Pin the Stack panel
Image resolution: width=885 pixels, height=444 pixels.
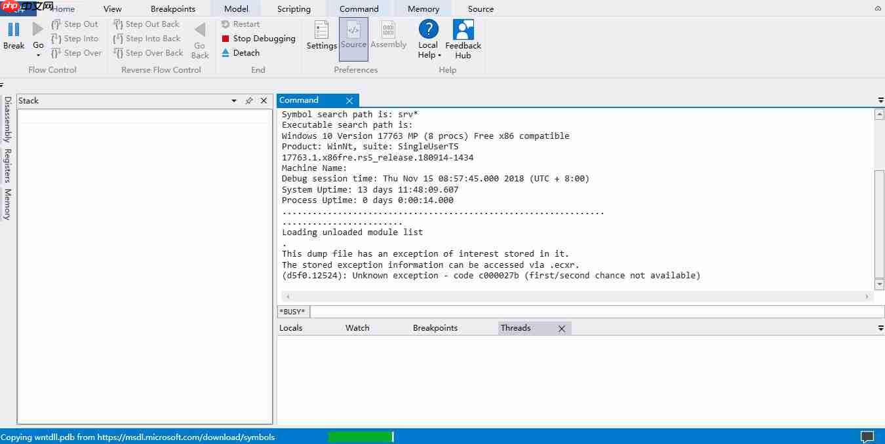click(x=248, y=101)
